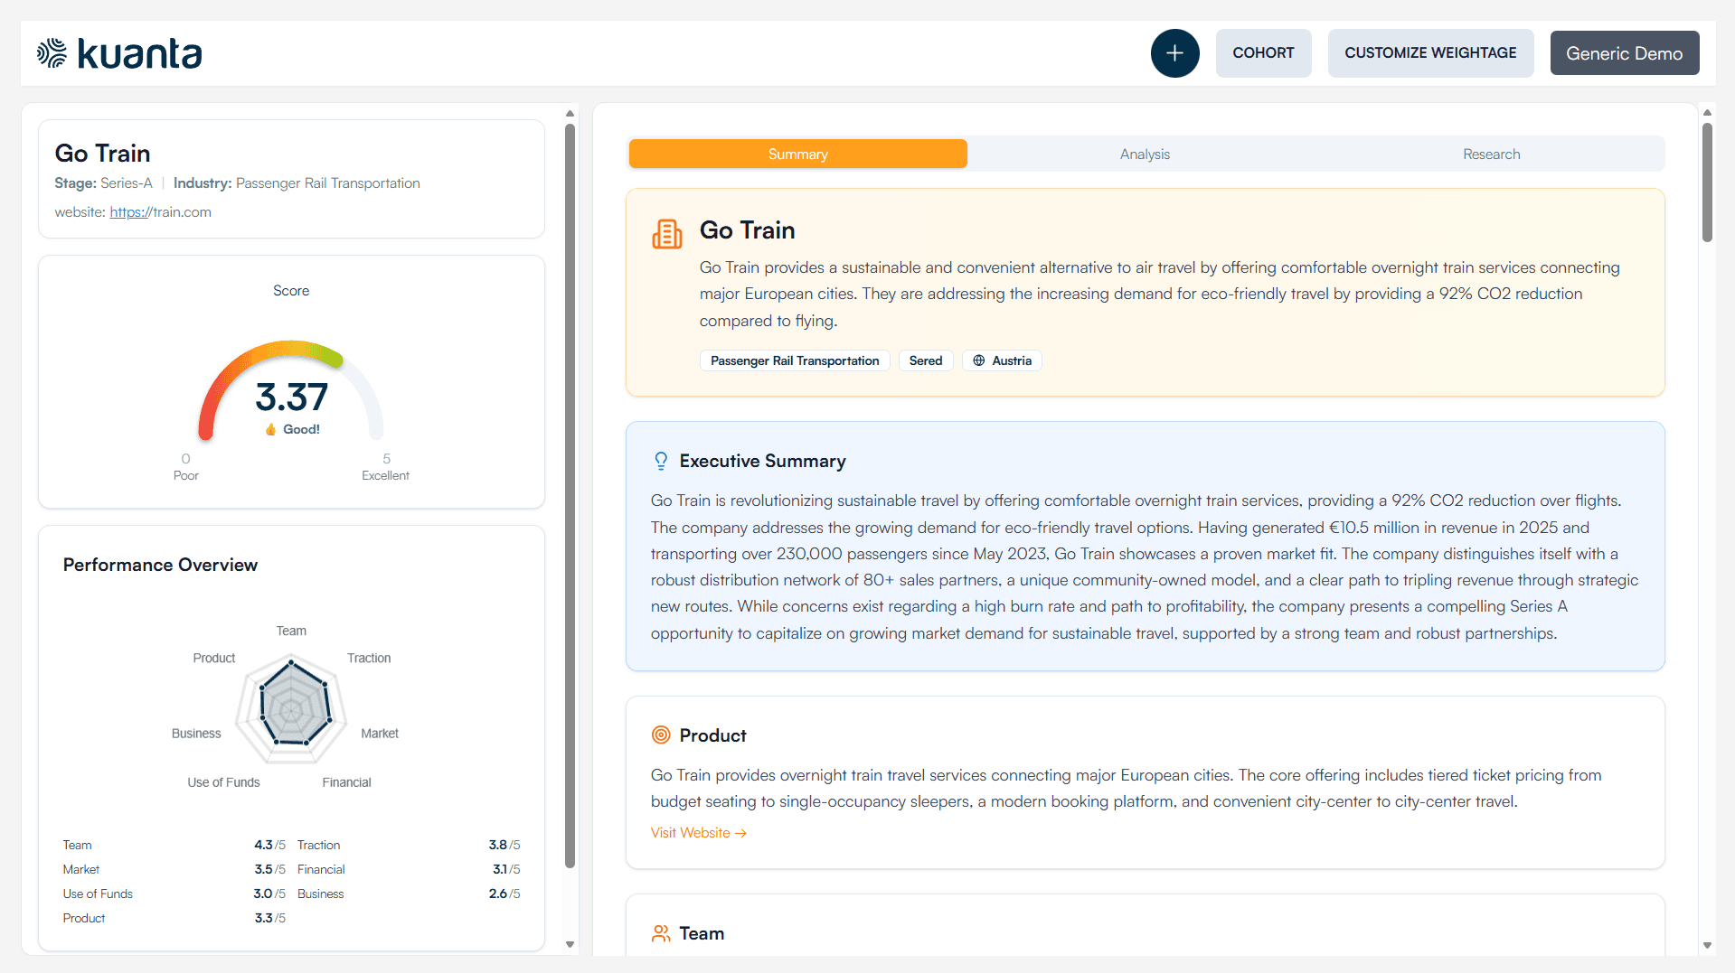Click the Financial label on radar chart

coord(346,782)
